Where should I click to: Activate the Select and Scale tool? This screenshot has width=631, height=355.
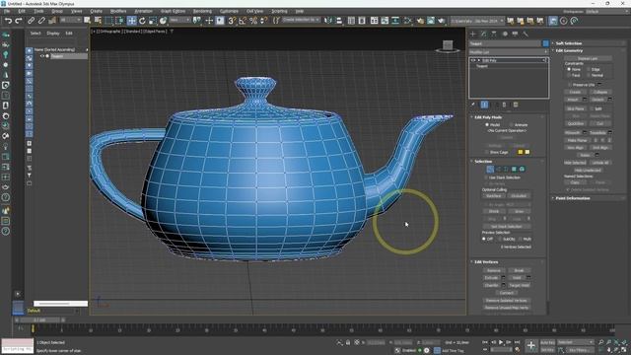[x=153, y=21]
